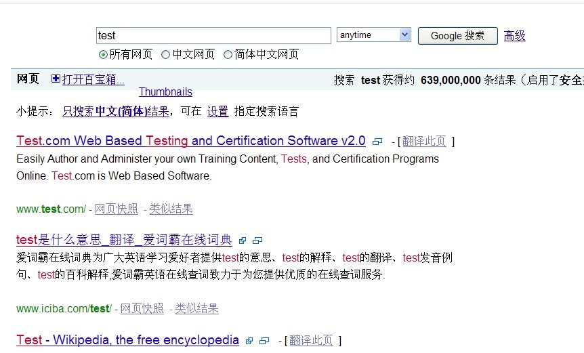This screenshot has width=584, height=353.
Task: Click the window icon after Test.com result title
Action: [x=377, y=142]
